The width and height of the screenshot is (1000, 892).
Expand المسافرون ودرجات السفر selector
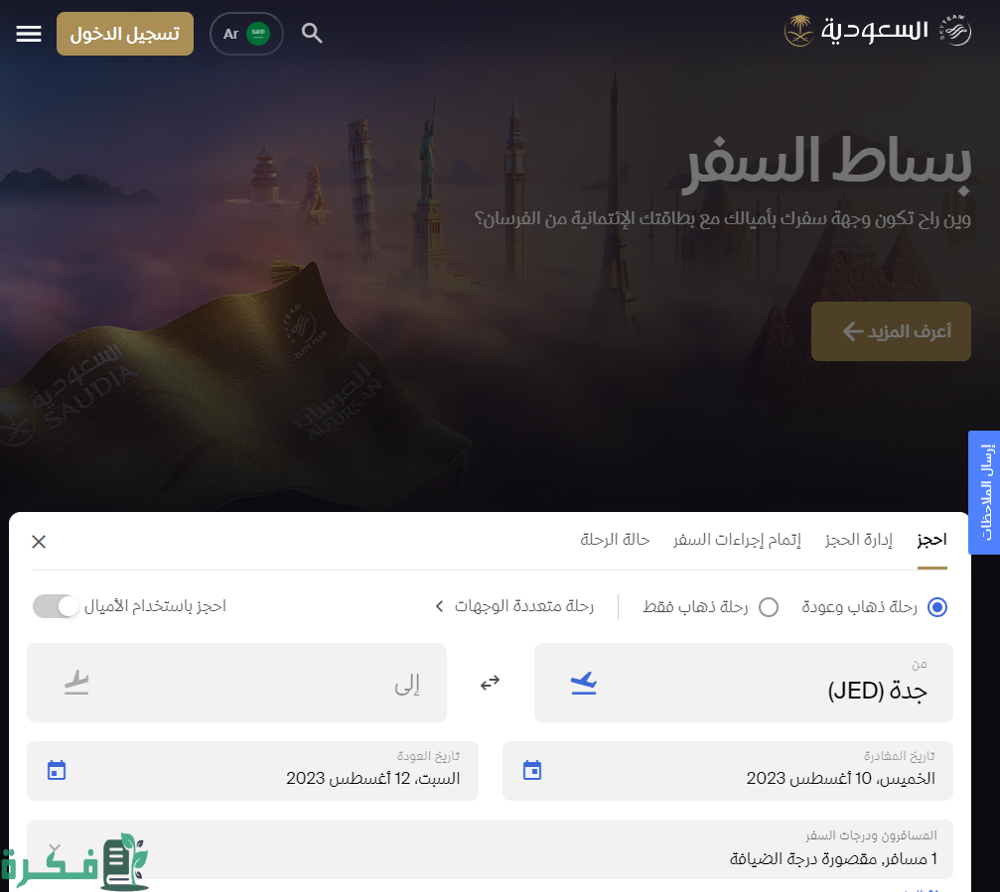(x=490, y=849)
